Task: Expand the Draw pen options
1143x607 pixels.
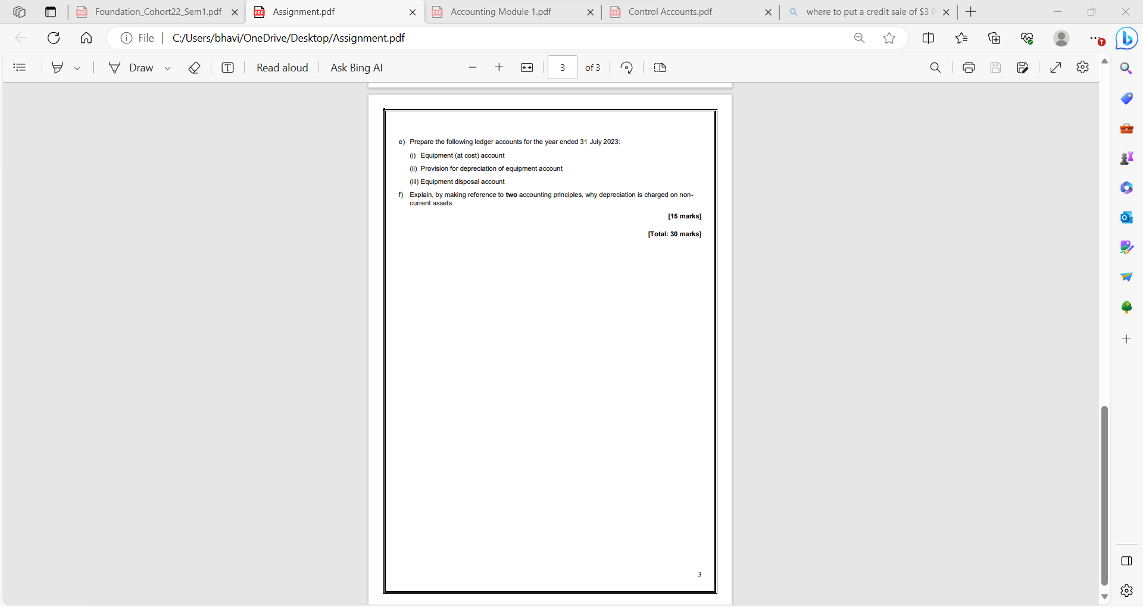Action: pos(167,67)
